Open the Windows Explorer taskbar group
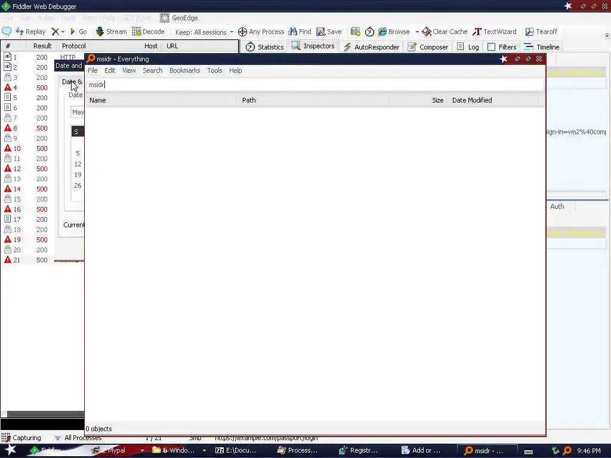 point(178,450)
